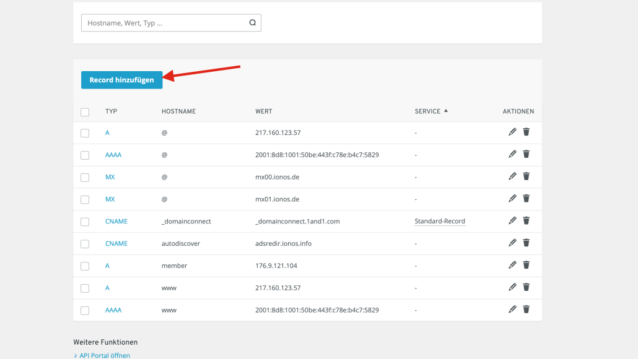Click the Record hinzufügen button
This screenshot has width=638, height=359.
point(121,80)
